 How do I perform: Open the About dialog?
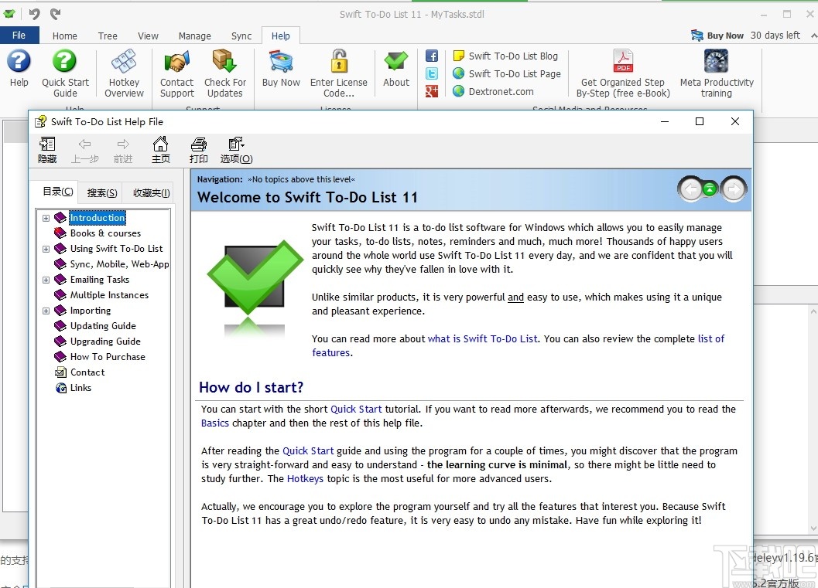(396, 68)
